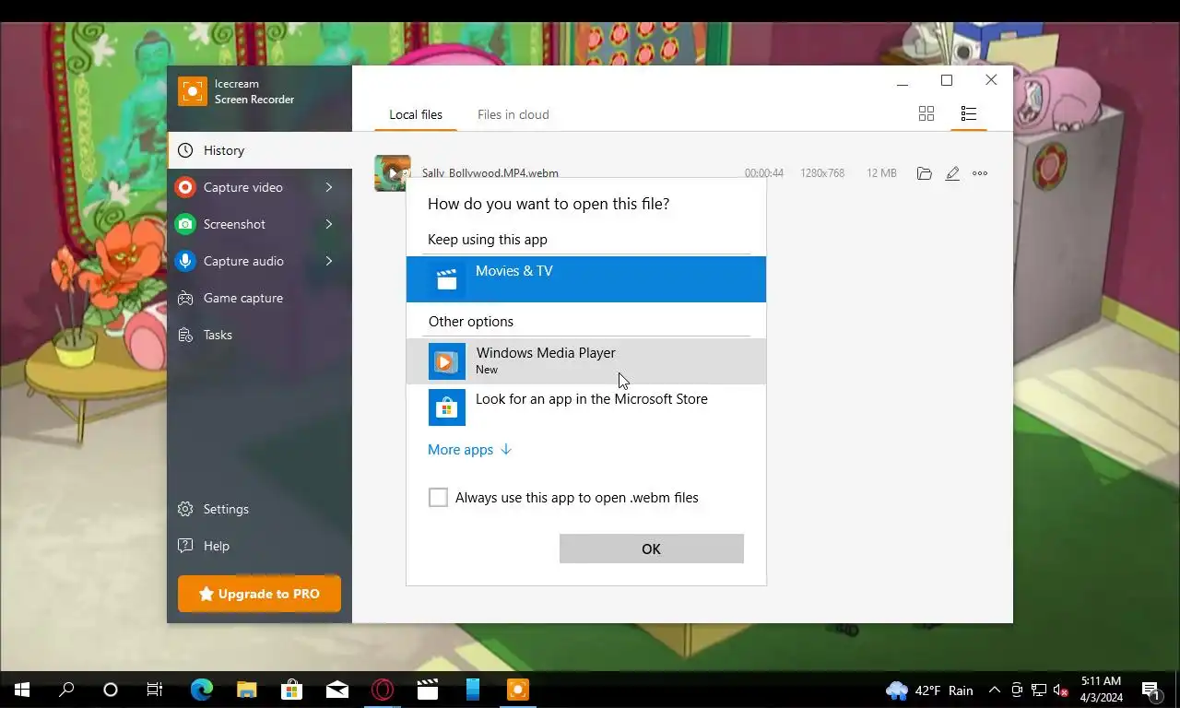Open the containing folder of the recording
The image size is (1180, 708).
point(924,173)
